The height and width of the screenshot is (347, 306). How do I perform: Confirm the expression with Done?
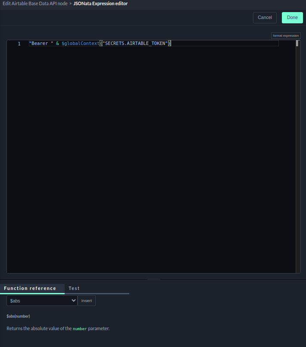pos(292,18)
